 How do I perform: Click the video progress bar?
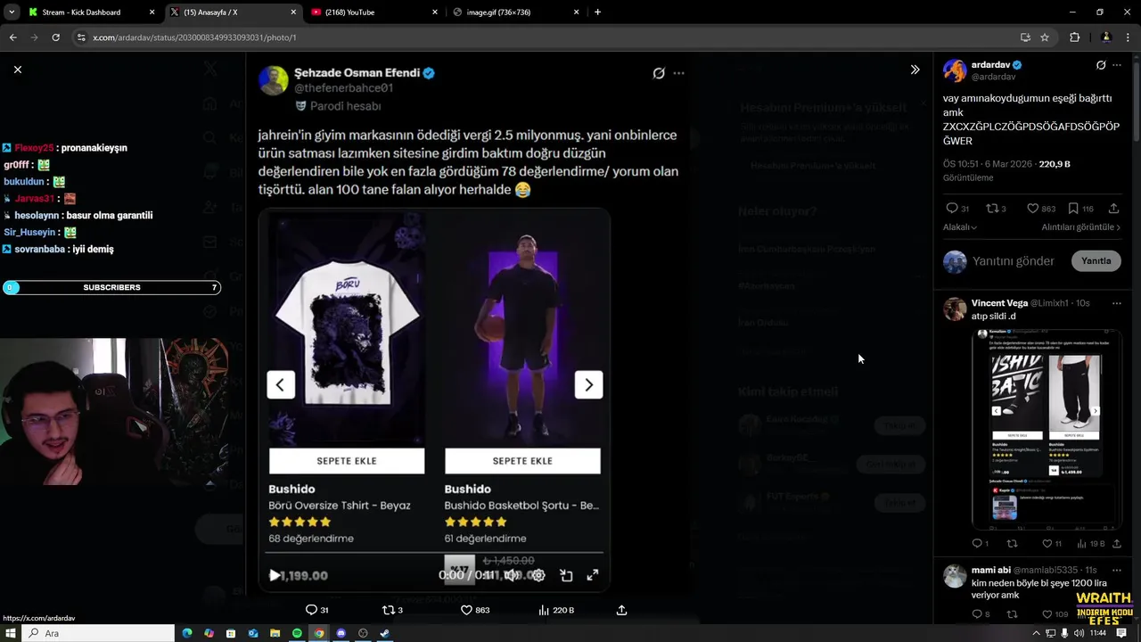434,554
